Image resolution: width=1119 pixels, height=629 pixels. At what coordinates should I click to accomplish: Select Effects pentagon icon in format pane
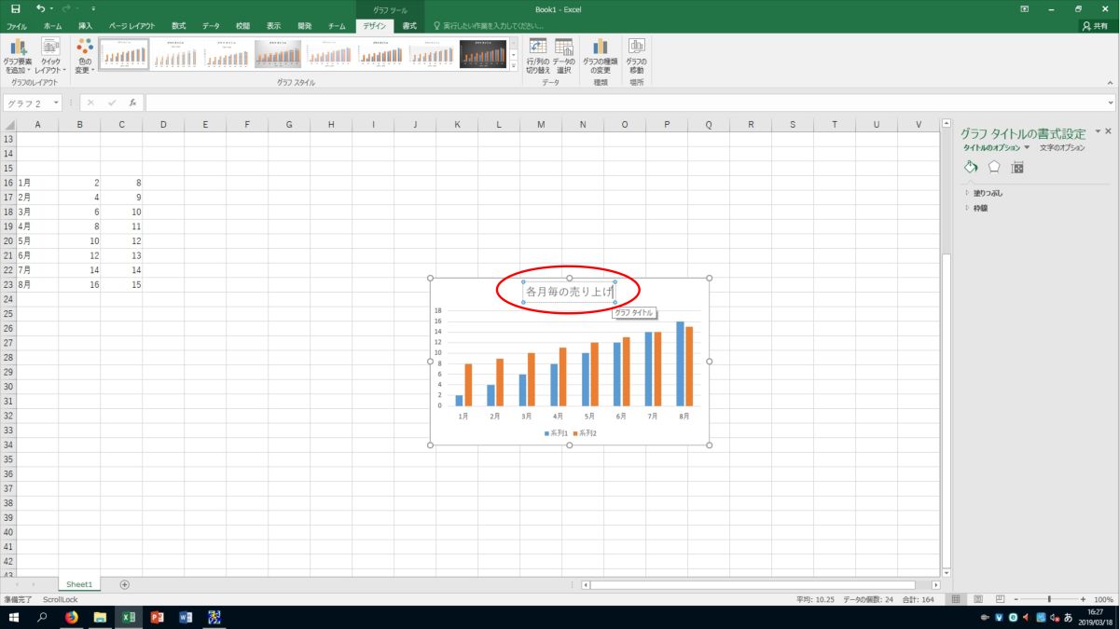tap(994, 167)
